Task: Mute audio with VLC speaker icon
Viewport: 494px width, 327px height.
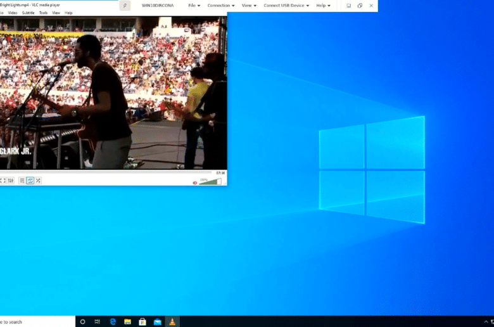Action: click(x=194, y=183)
